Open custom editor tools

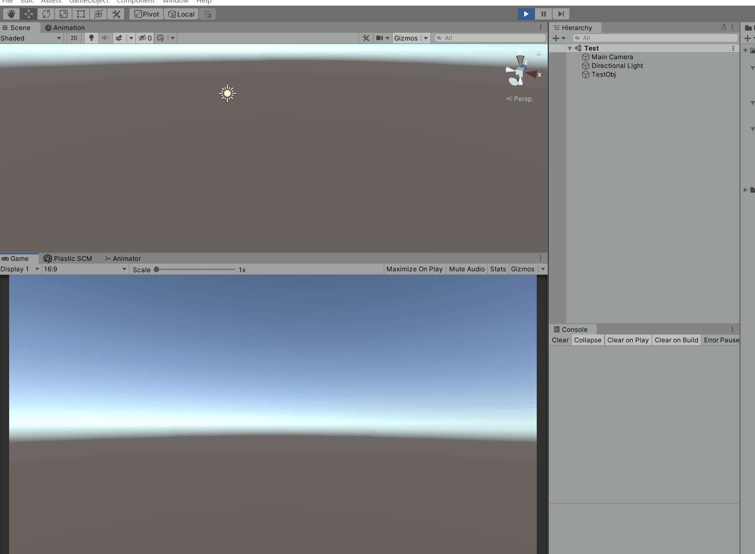(116, 14)
